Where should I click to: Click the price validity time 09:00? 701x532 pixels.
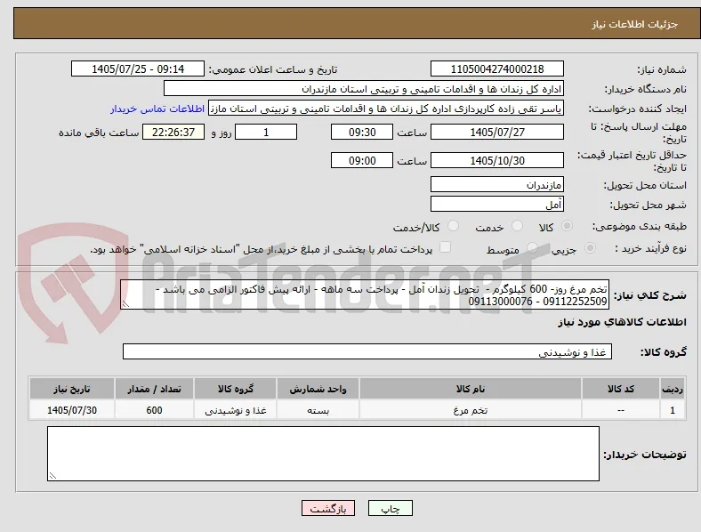click(362, 160)
